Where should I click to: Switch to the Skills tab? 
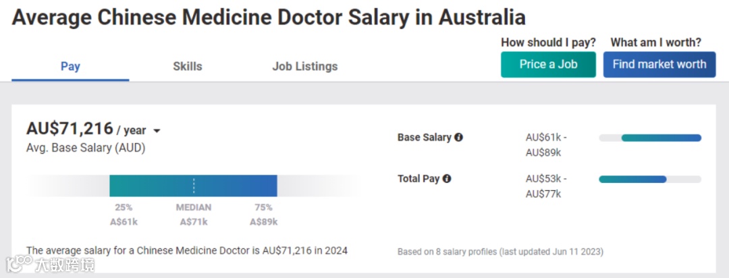coord(187,66)
